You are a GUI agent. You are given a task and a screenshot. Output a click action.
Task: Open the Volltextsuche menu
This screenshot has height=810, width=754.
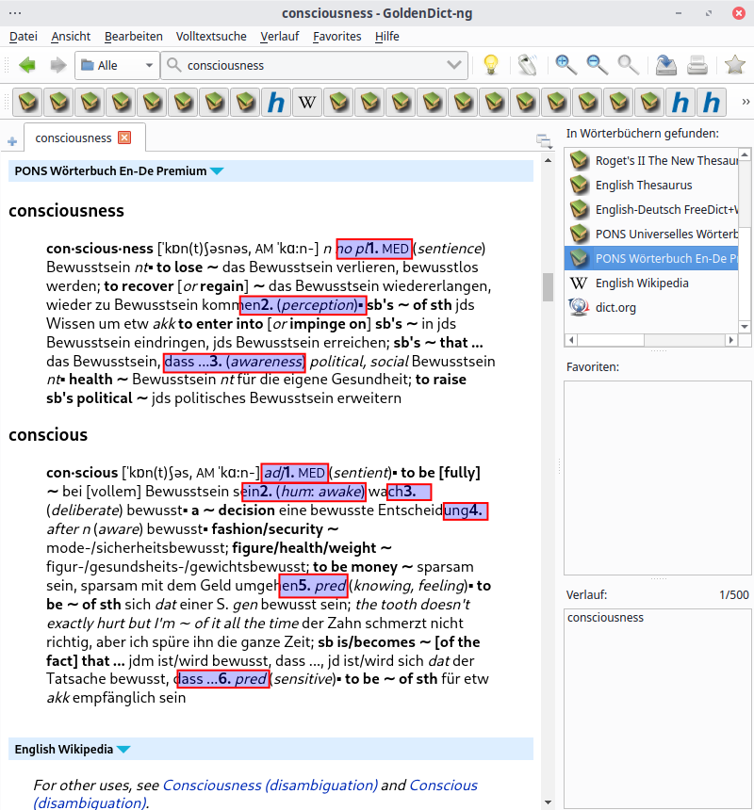pyautogui.click(x=211, y=36)
